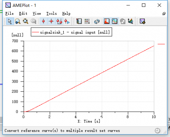The image size is (170, 137).
Task: Click the zoom-to-fit magnifier icon
Action: [25, 21]
